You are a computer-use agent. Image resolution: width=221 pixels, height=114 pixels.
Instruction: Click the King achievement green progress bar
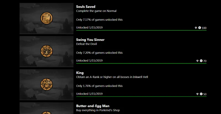coord(141,97)
